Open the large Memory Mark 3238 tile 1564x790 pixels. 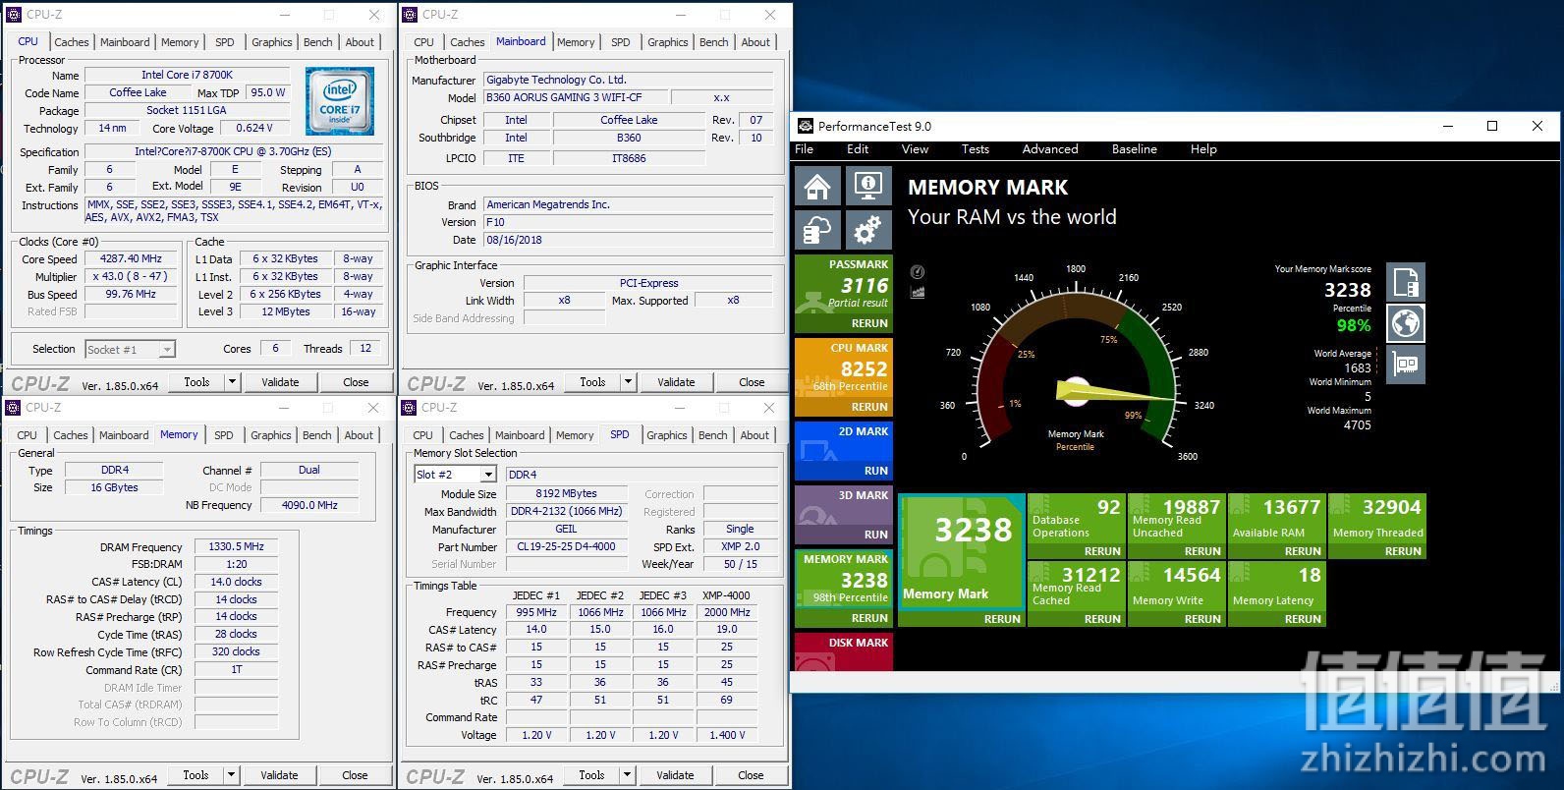click(962, 560)
